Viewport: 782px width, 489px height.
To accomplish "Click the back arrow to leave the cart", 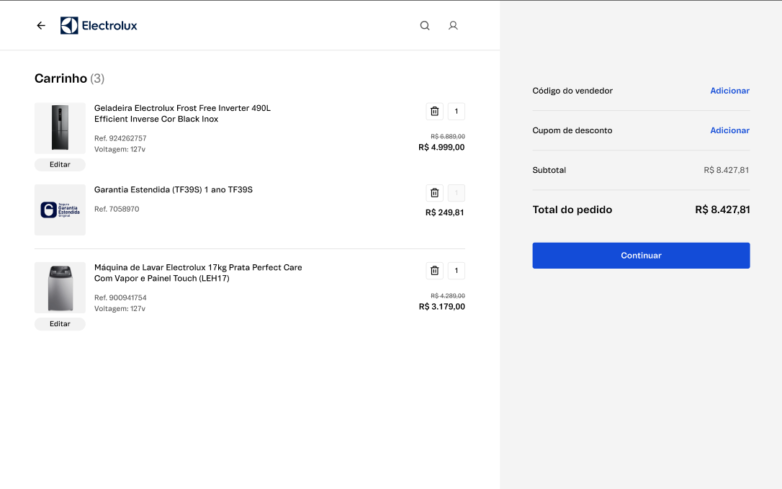I will (40, 25).
